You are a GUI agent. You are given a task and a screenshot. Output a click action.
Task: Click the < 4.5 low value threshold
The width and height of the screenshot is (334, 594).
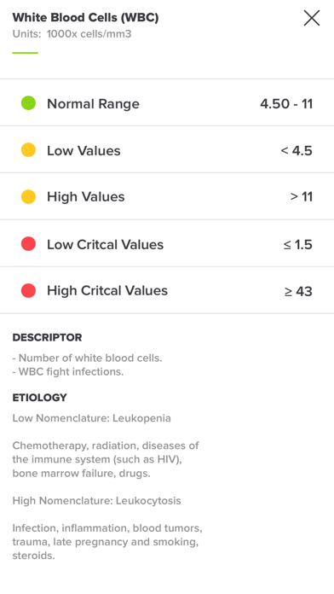(x=297, y=151)
